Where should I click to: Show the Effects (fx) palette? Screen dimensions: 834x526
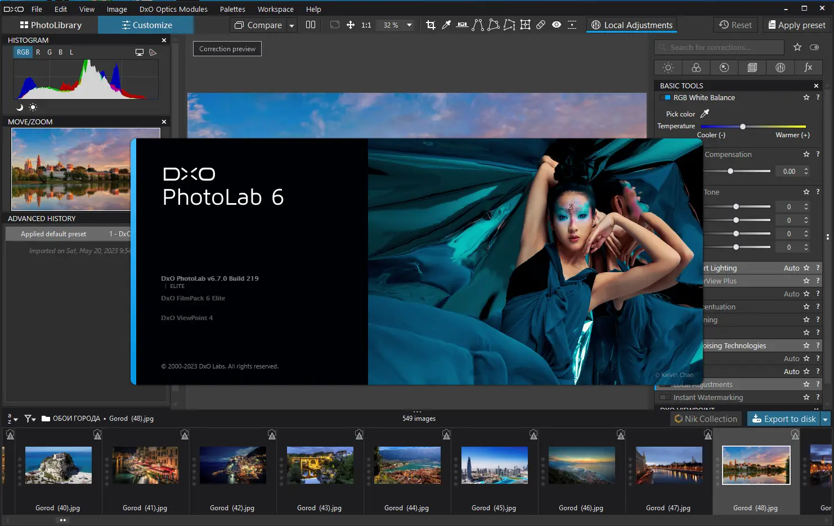(x=809, y=68)
